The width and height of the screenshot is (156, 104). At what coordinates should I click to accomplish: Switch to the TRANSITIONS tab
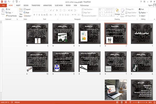tap(36, 5)
